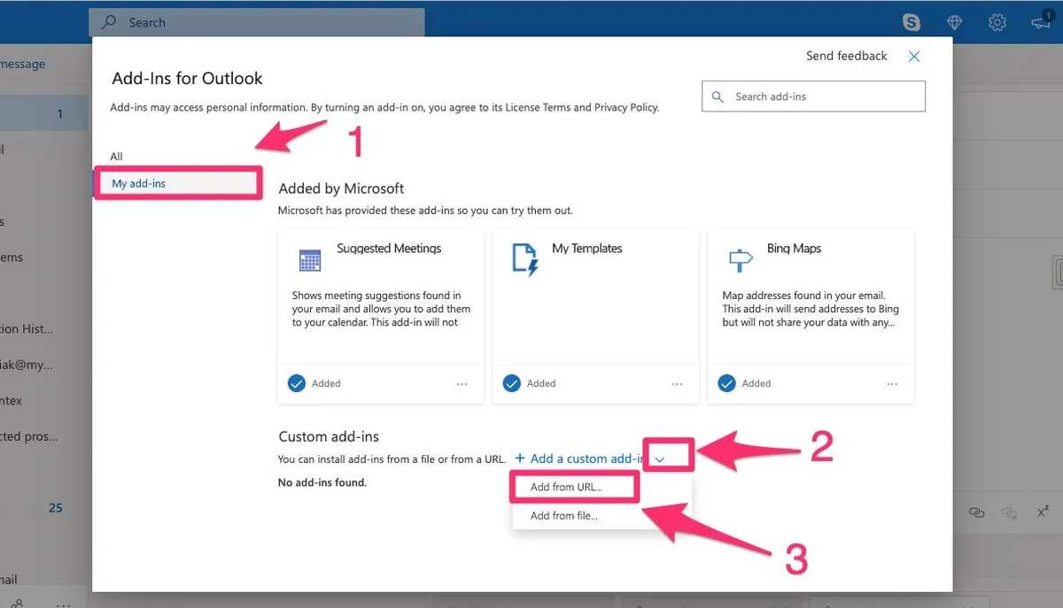Focus the Search add-ins field

813,96
